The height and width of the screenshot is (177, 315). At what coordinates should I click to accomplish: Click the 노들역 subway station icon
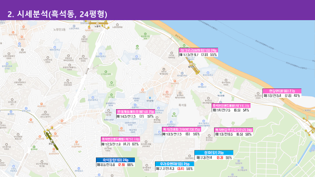[x=97, y=23]
